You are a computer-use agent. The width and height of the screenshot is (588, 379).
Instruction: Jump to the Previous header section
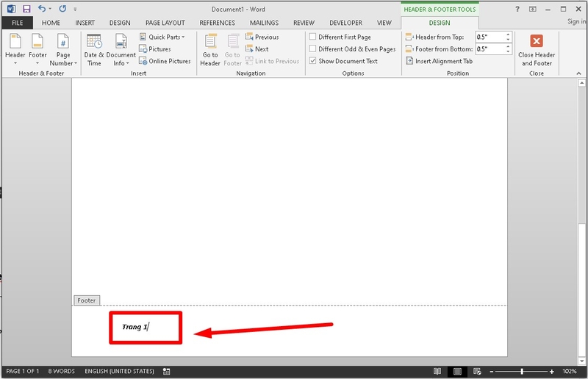tap(262, 37)
